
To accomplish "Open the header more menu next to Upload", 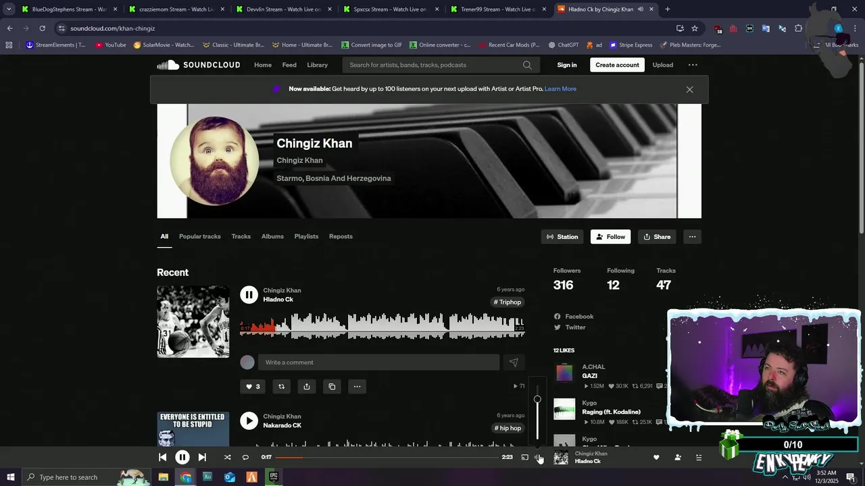I will pos(693,65).
